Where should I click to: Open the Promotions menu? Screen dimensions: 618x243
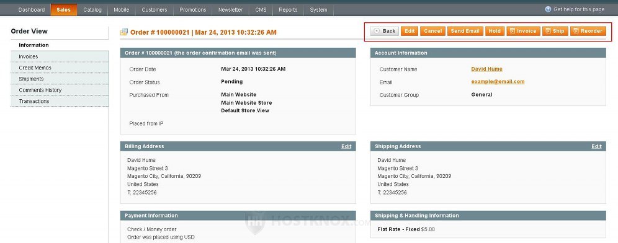tap(193, 10)
